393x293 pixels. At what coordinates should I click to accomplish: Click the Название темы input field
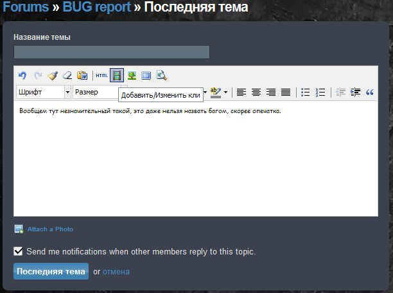pyautogui.click(x=112, y=52)
